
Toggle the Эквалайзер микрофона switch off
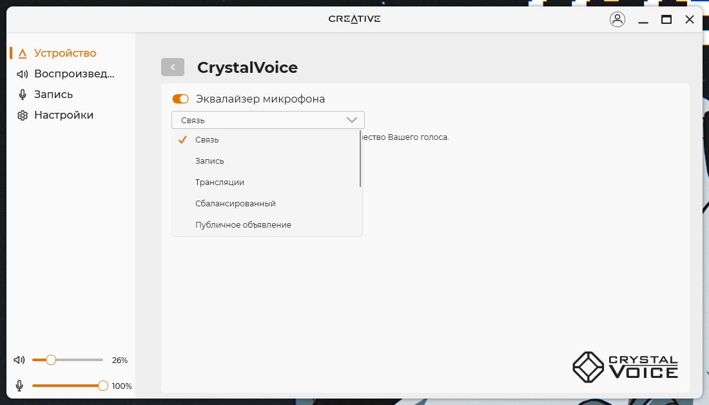click(180, 99)
